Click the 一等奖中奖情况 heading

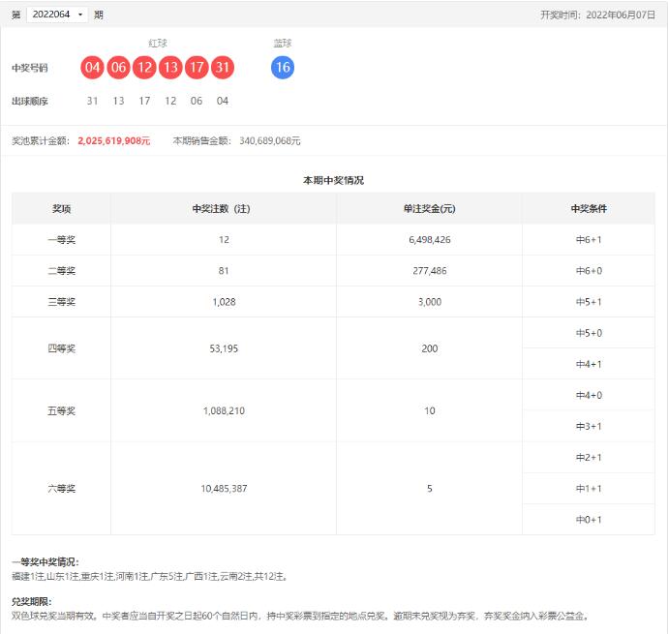(x=46, y=562)
